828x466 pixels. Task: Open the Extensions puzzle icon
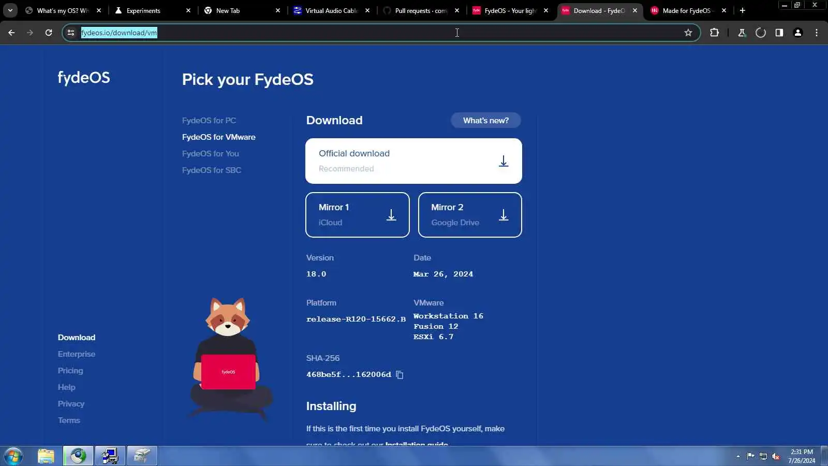click(715, 33)
